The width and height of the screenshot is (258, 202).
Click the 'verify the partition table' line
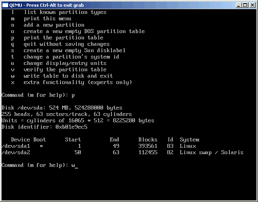[65, 70]
